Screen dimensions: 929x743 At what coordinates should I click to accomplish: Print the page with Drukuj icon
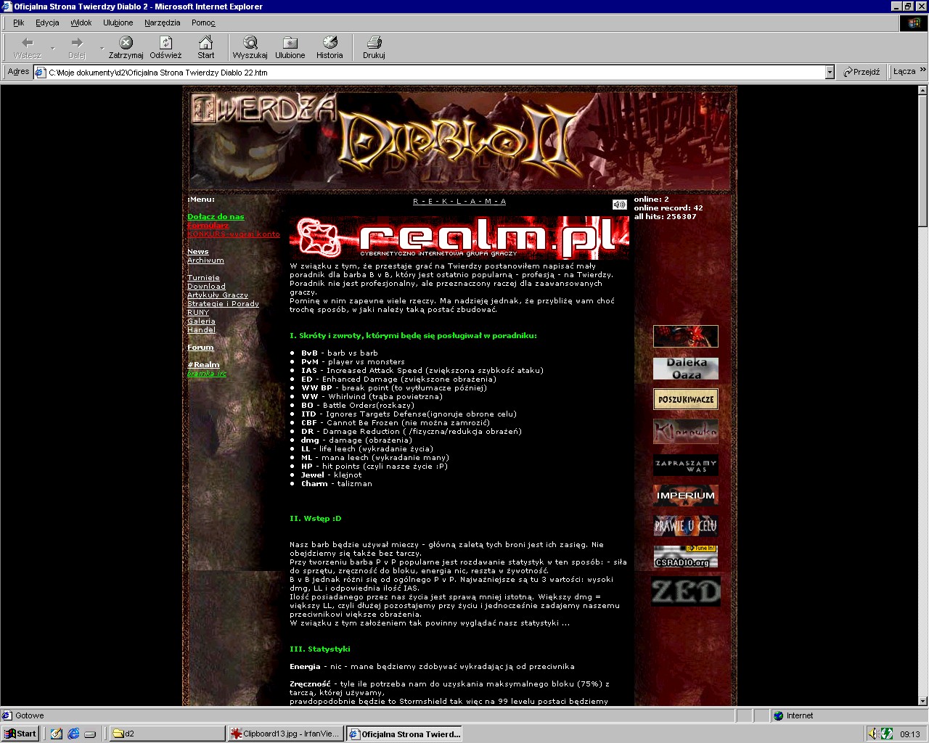374,43
